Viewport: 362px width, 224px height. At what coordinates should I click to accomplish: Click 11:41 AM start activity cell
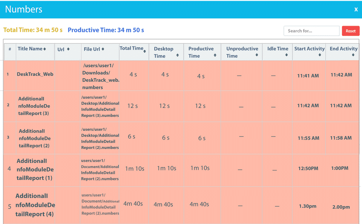click(x=308, y=76)
